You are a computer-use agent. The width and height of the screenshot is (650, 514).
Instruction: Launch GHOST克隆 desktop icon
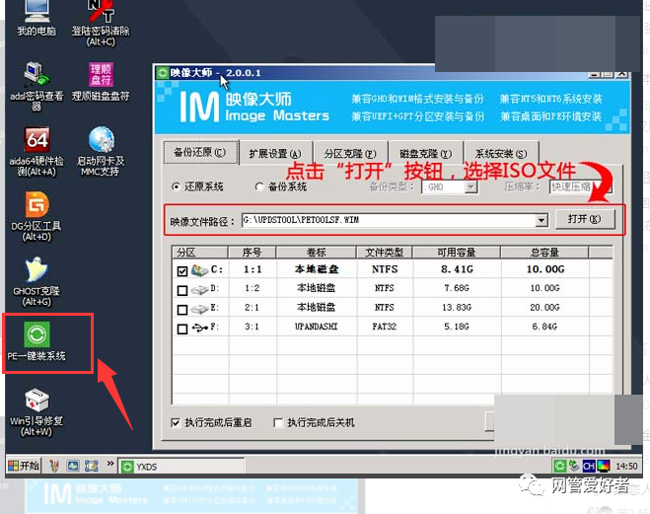(x=36, y=282)
